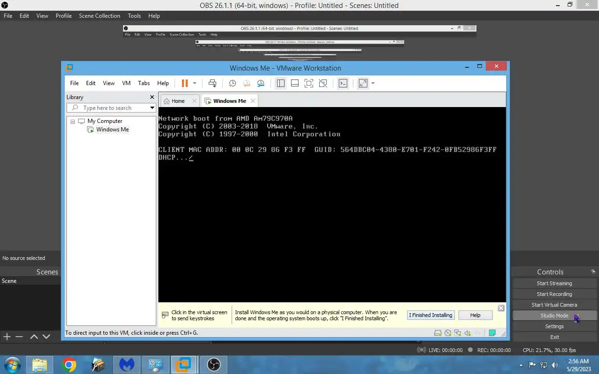Open OBS Profile menu
Viewport: 599px width, 374px height.
pos(64,15)
